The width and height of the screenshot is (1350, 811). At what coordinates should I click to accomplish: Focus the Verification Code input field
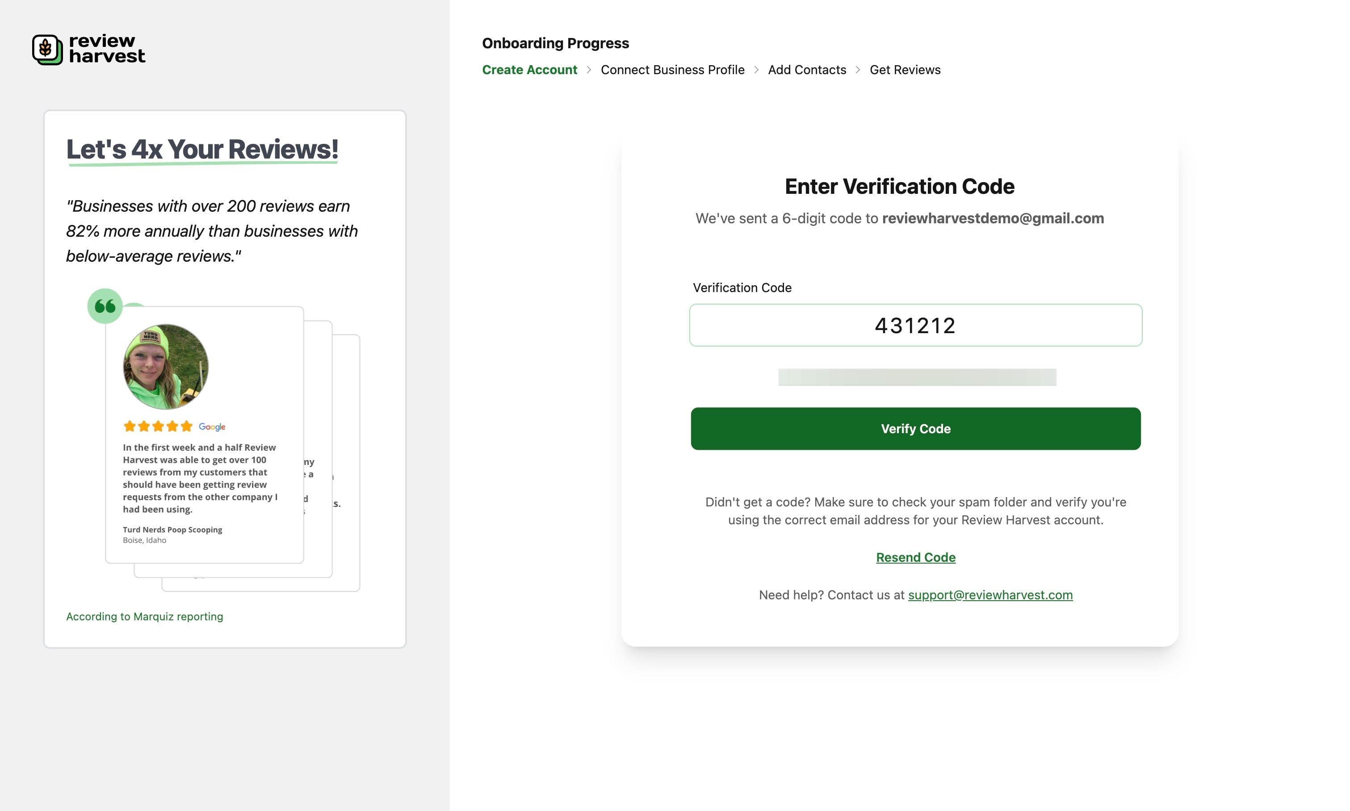coord(915,325)
